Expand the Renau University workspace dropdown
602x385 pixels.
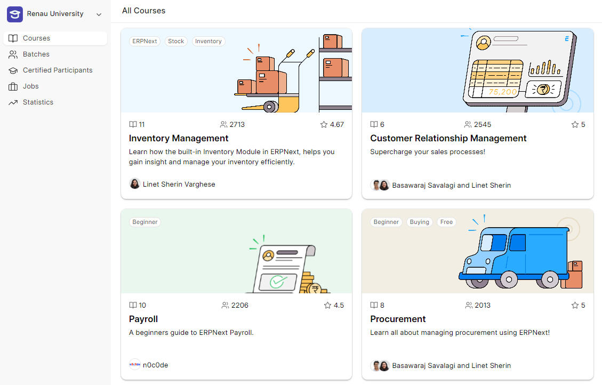(99, 14)
